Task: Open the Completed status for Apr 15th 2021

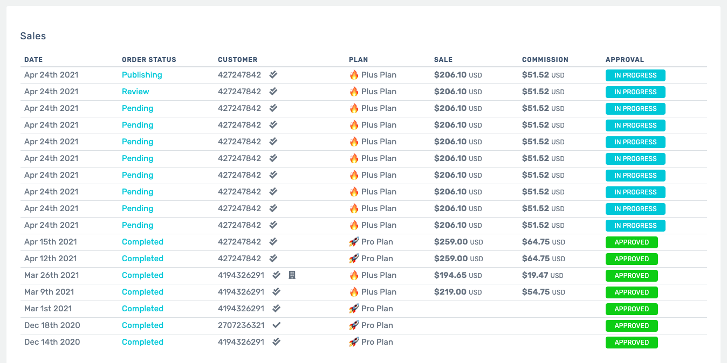Action: 142,242
